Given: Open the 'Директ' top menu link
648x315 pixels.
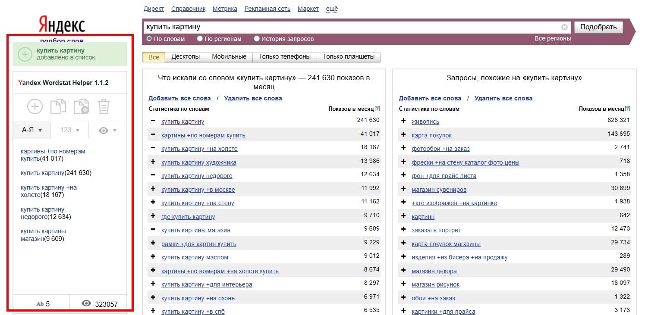Looking at the screenshot, I should coord(154,9).
